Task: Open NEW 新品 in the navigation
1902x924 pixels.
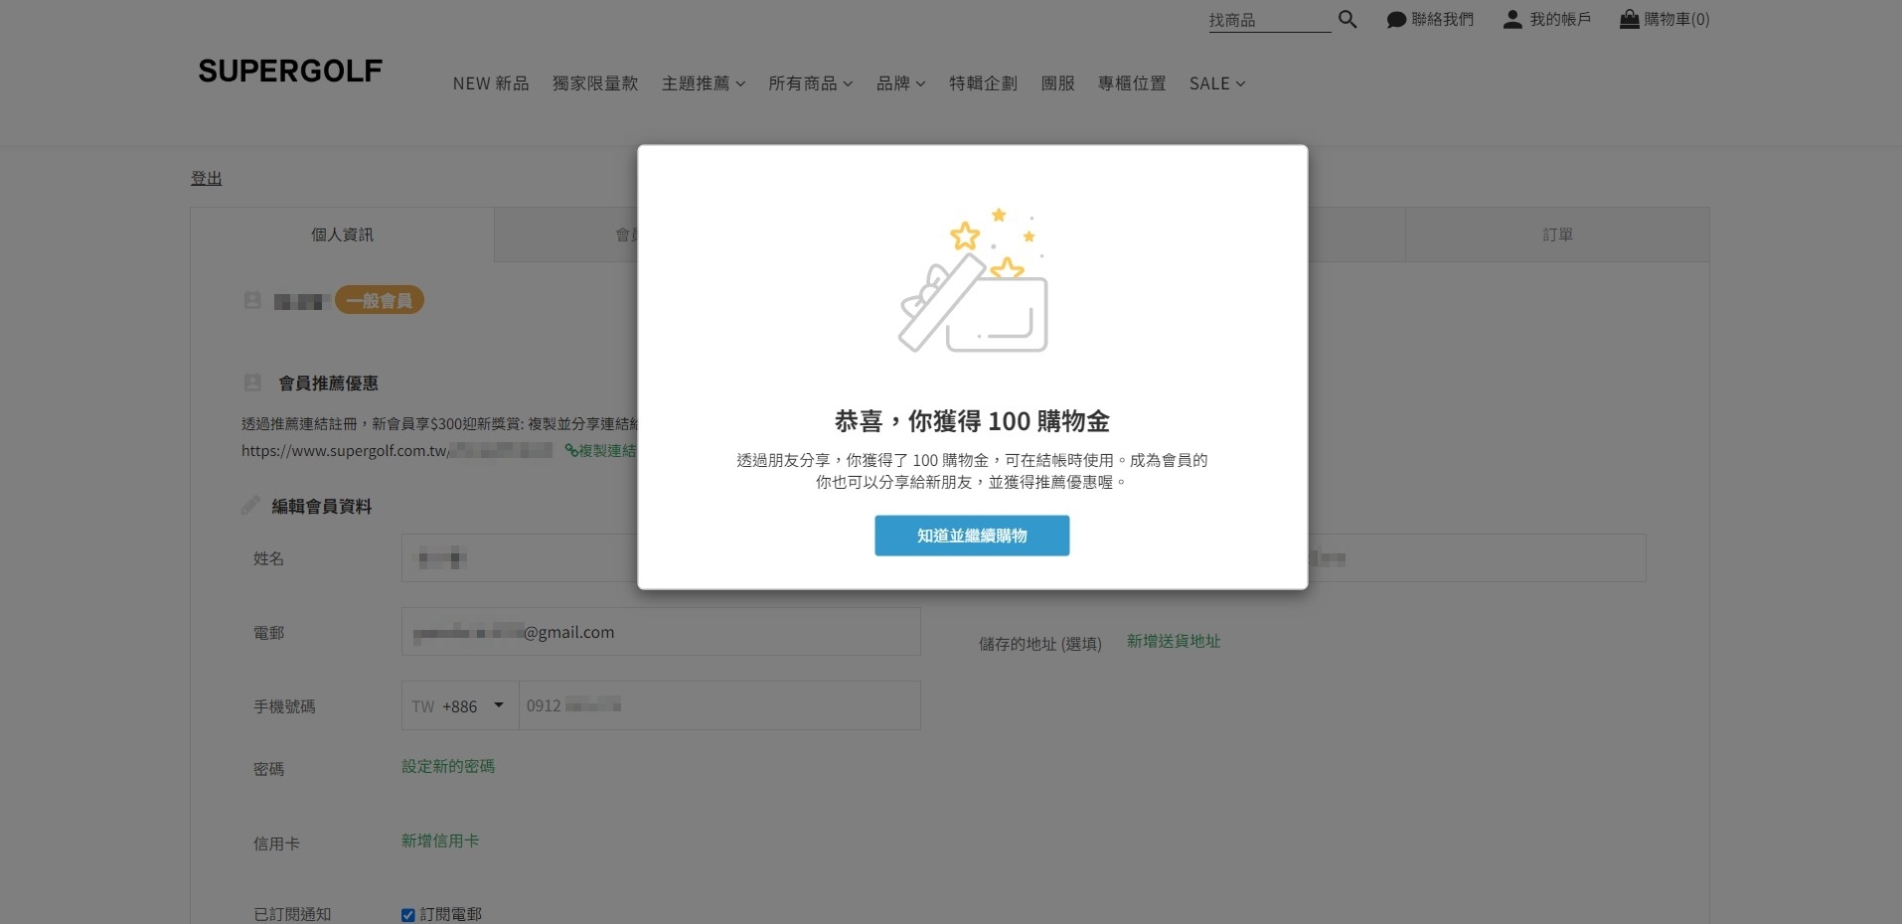Action: coord(491,83)
